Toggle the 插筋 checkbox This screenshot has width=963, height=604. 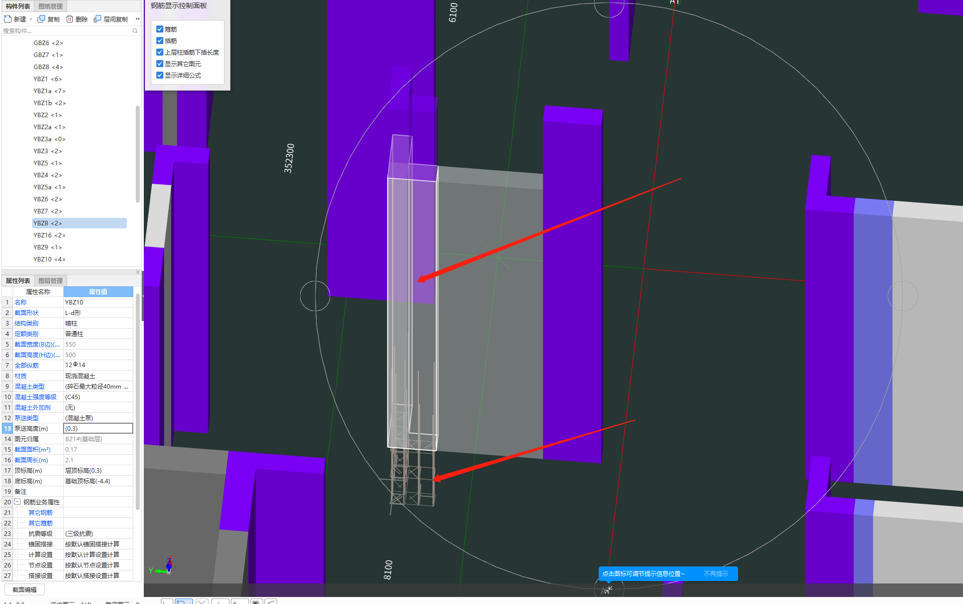160,41
